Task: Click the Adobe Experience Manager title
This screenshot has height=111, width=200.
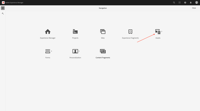Action: [x=14, y=3]
